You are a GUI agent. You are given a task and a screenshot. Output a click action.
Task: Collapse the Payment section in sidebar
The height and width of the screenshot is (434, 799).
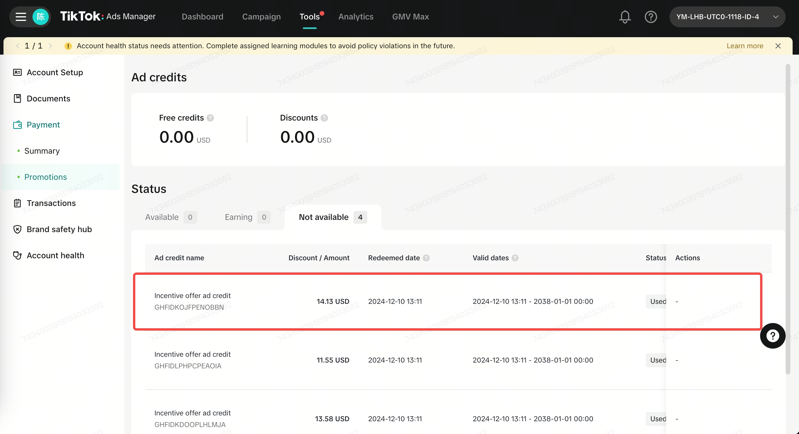click(43, 125)
